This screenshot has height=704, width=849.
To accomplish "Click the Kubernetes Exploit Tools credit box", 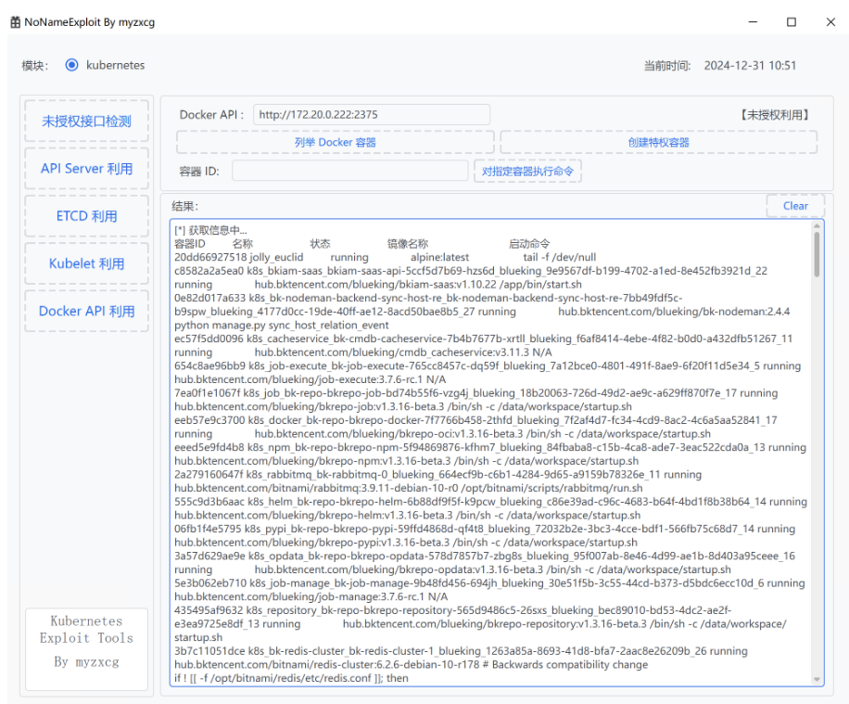I will tap(86, 648).
